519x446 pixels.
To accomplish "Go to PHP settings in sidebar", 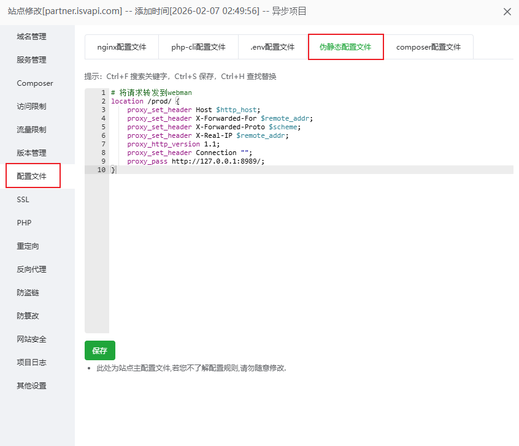I will (24, 223).
